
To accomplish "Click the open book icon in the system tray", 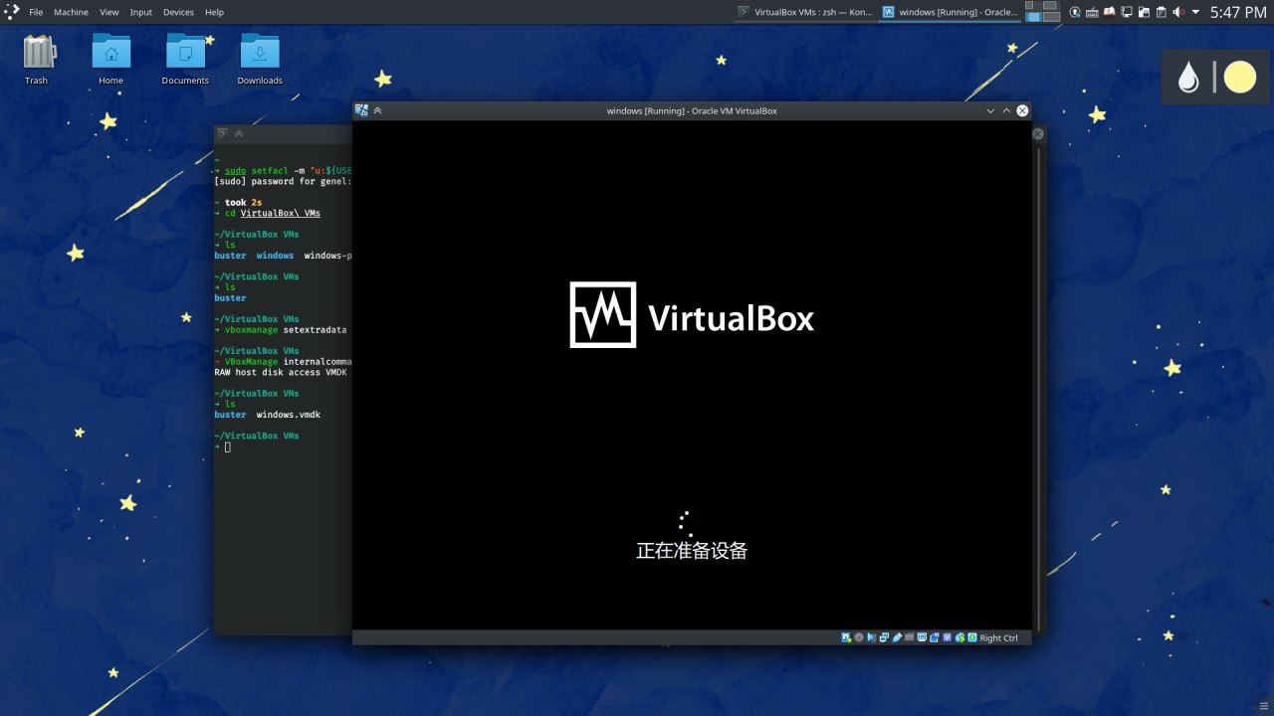I will 1109,12.
